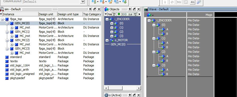Sort by the Top Category column header
This screenshot has width=237, height=97.
click(92, 14)
